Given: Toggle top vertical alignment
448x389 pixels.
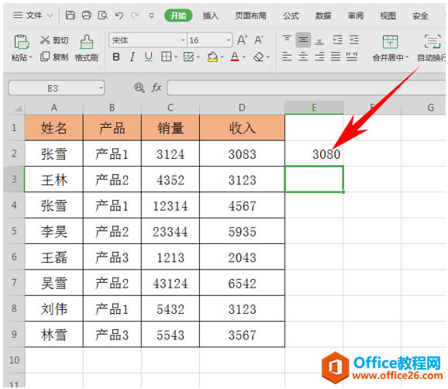Looking at the screenshot, I should (x=287, y=40).
